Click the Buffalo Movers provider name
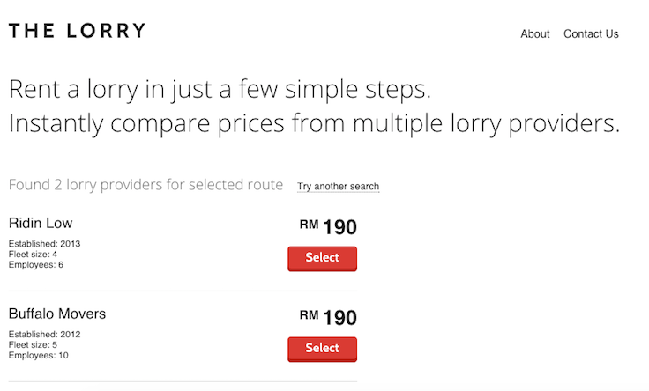Viewport: 649px width, 391px height. [x=57, y=314]
